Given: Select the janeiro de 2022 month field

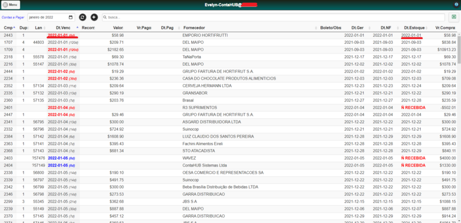Looking at the screenshot, I should click(51, 17).
